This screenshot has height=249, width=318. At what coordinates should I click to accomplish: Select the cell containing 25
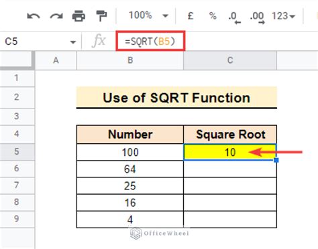(130, 185)
